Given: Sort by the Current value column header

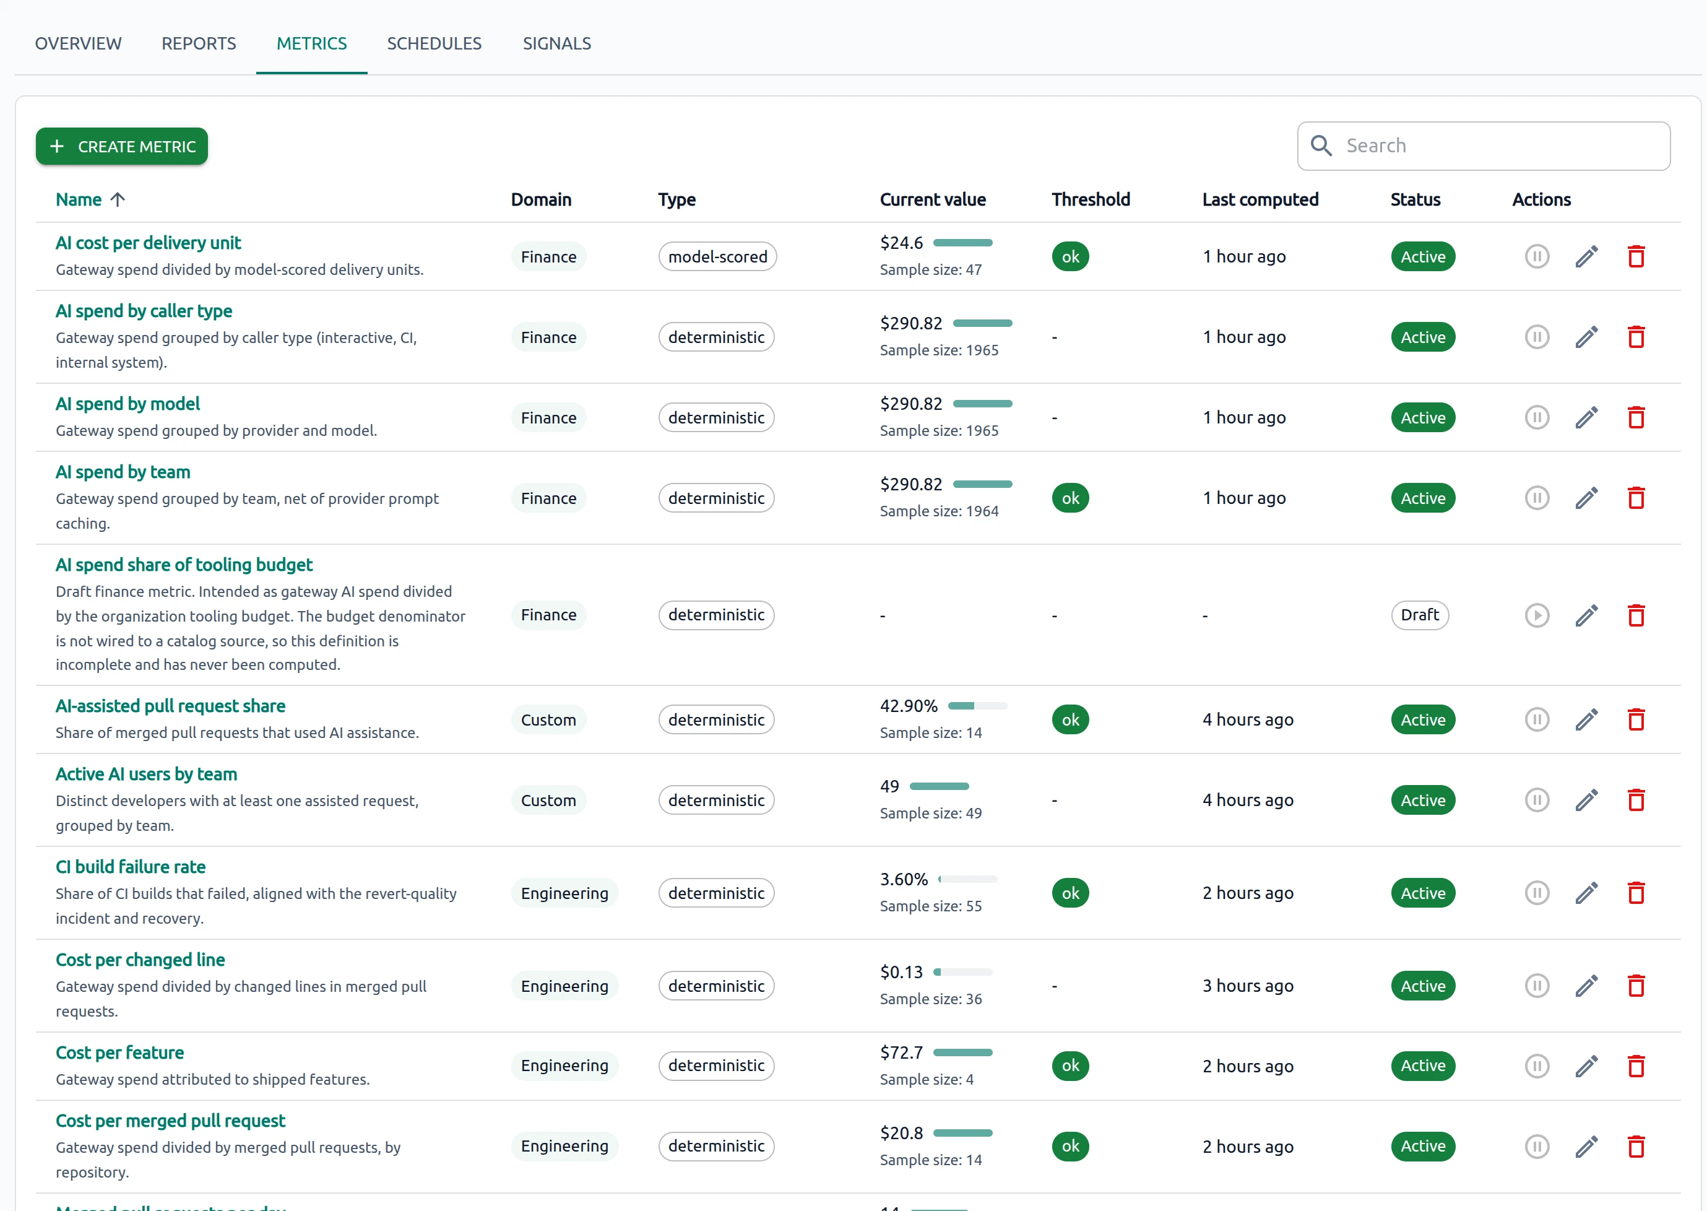Looking at the screenshot, I should [933, 200].
